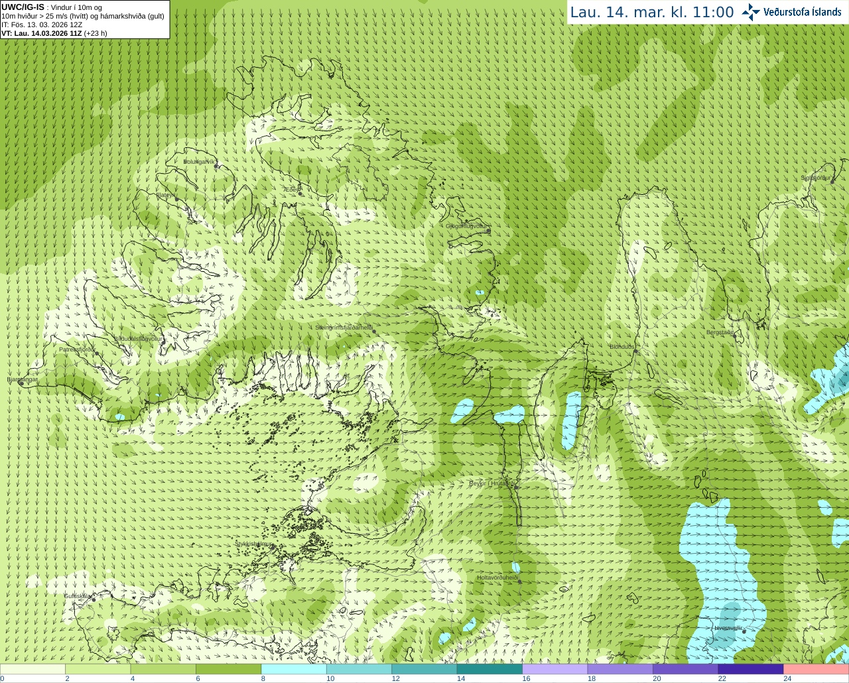Click the Gjögurflugvöllur station dot
The width and height of the screenshot is (849, 683).
[488, 230]
